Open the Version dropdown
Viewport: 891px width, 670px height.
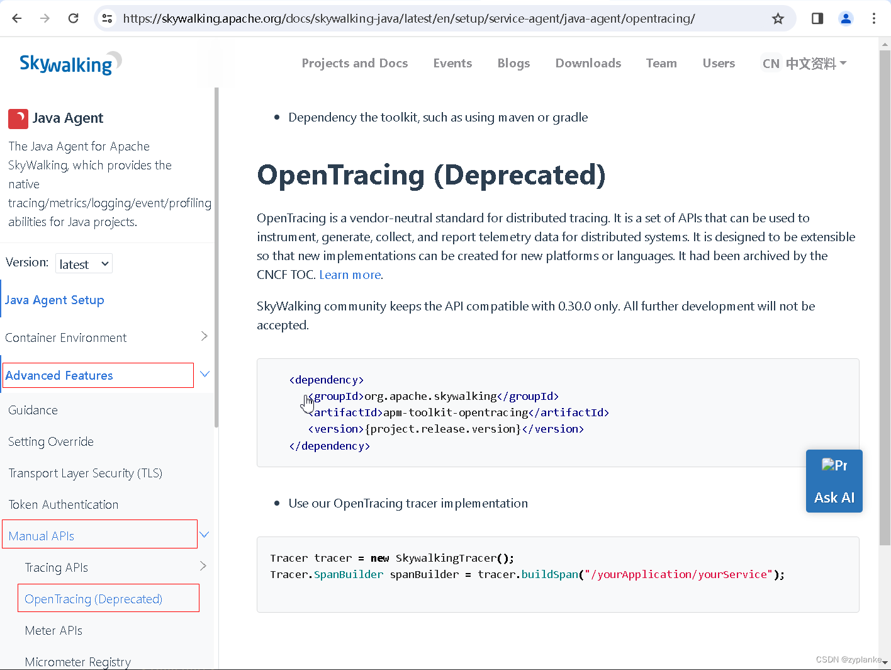[84, 263]
